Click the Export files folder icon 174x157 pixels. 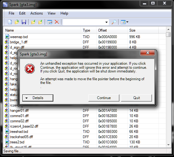40,22
